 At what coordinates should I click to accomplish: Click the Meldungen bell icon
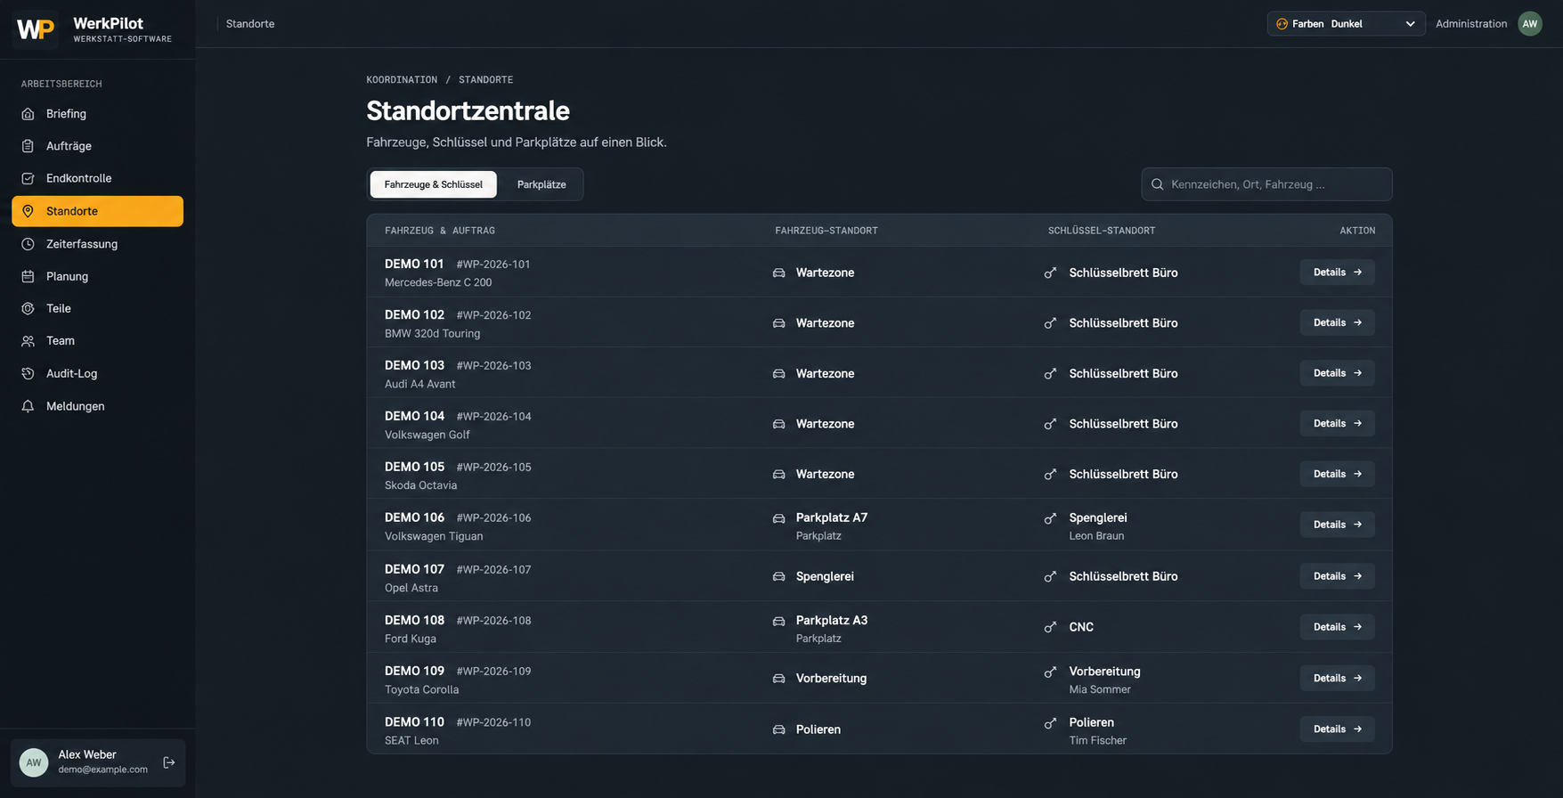(28, 406)
